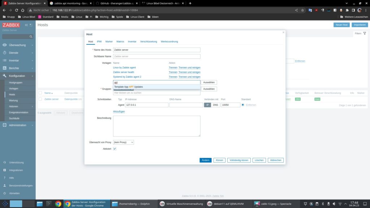Click the Importieren button
370x208 pixels.
360,25
